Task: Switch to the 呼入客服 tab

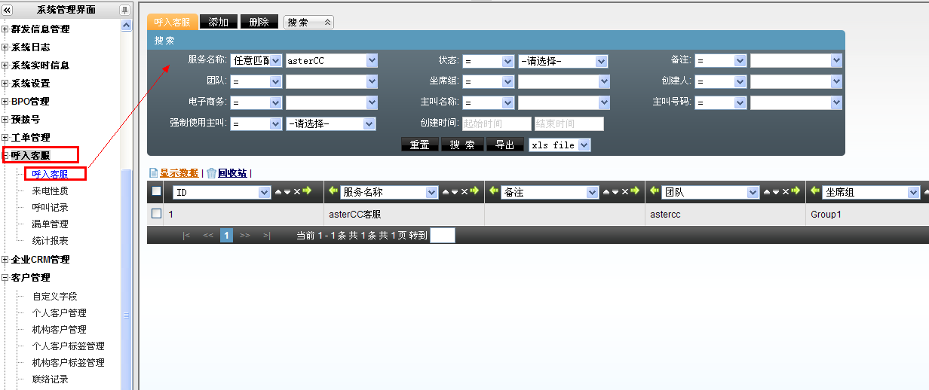Action: tap(172, 23)
